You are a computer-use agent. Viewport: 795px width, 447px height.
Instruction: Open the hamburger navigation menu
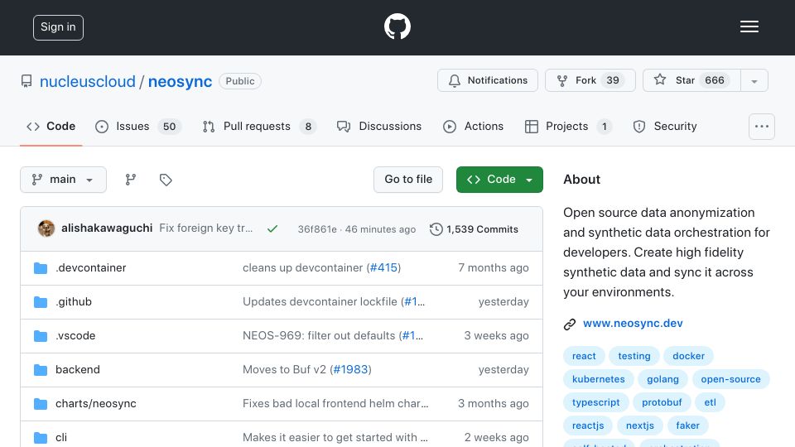coord(749,26)
